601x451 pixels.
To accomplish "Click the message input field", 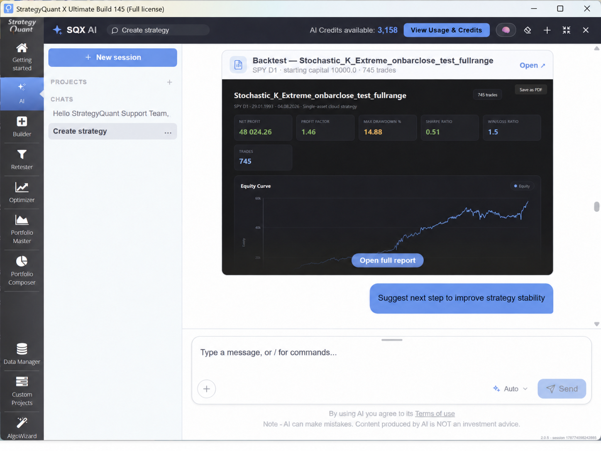I will pos(391,353).
